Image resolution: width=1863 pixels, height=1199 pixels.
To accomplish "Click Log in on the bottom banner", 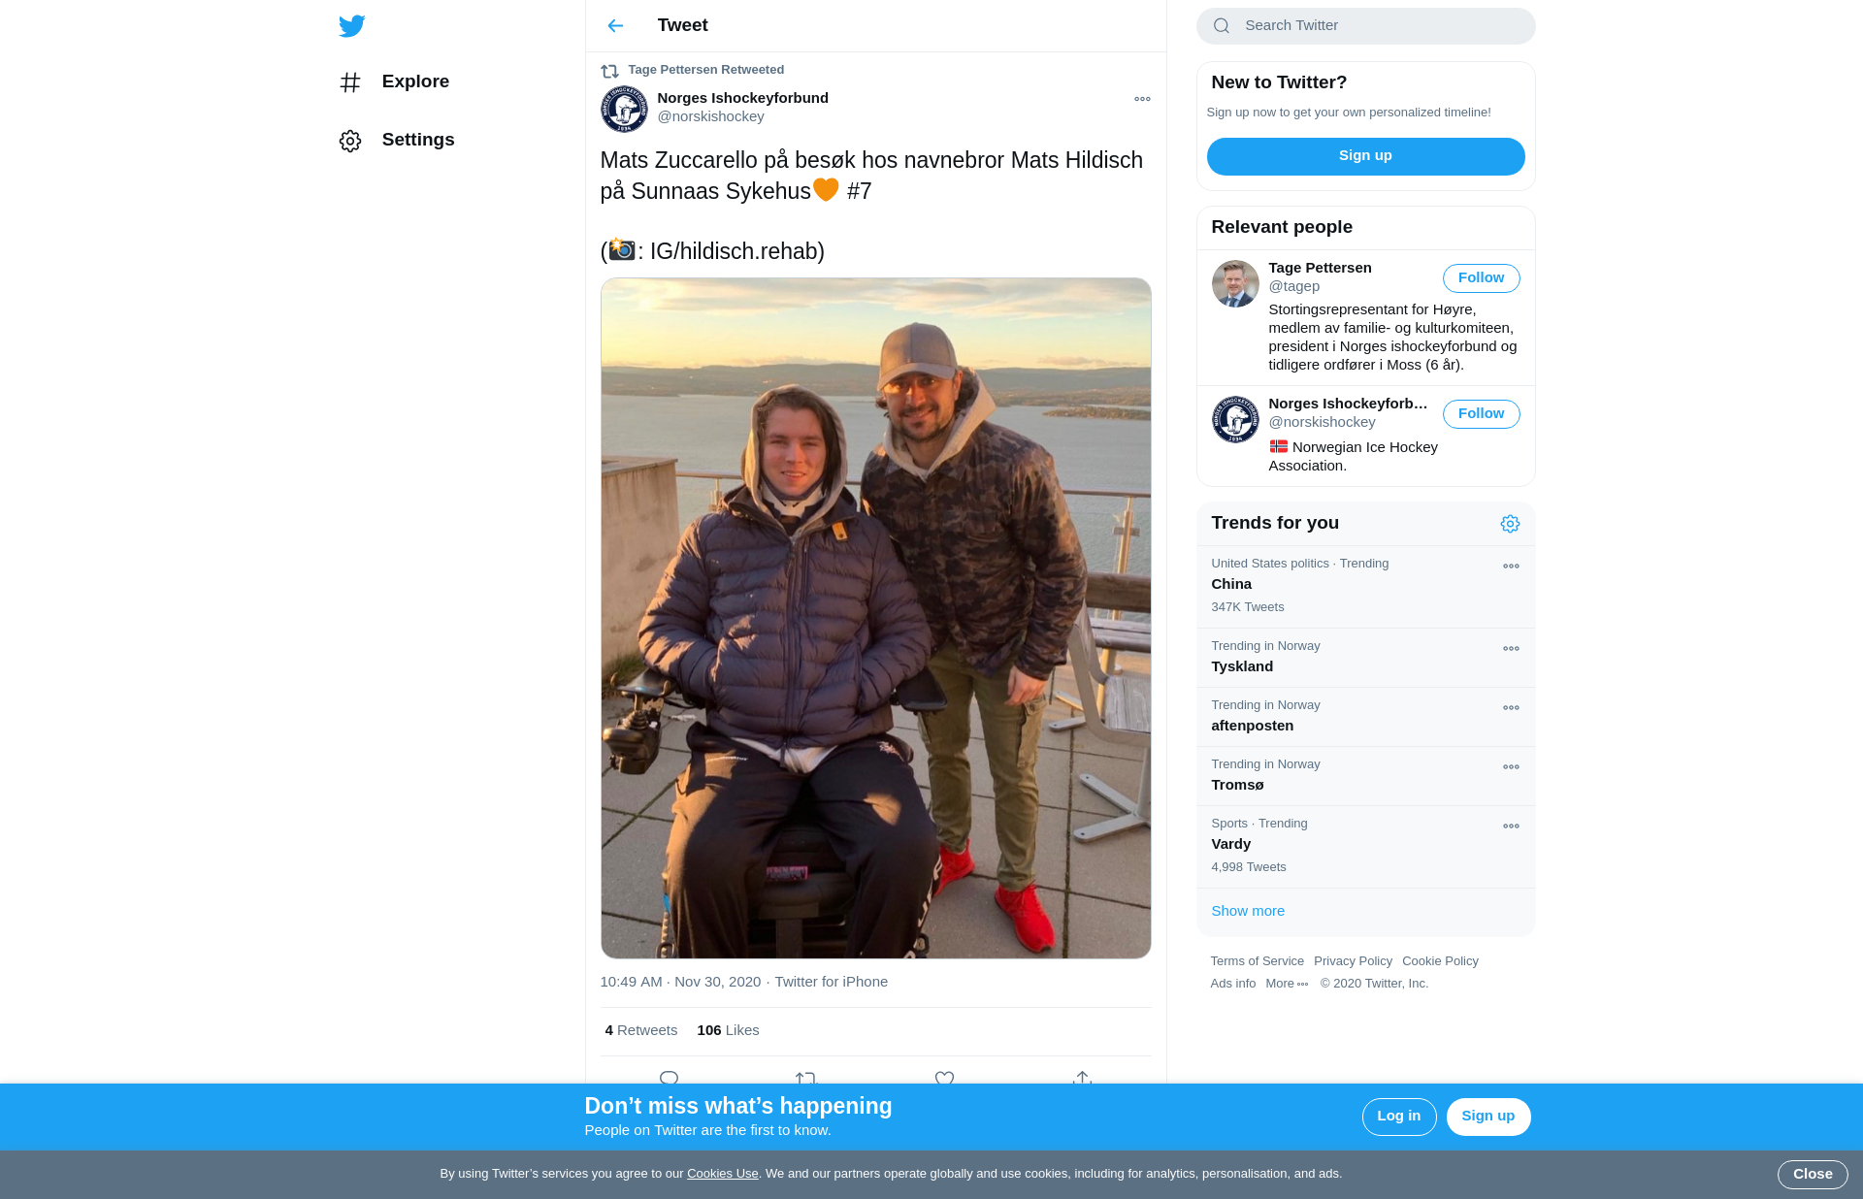I will click(1398, 1117).
